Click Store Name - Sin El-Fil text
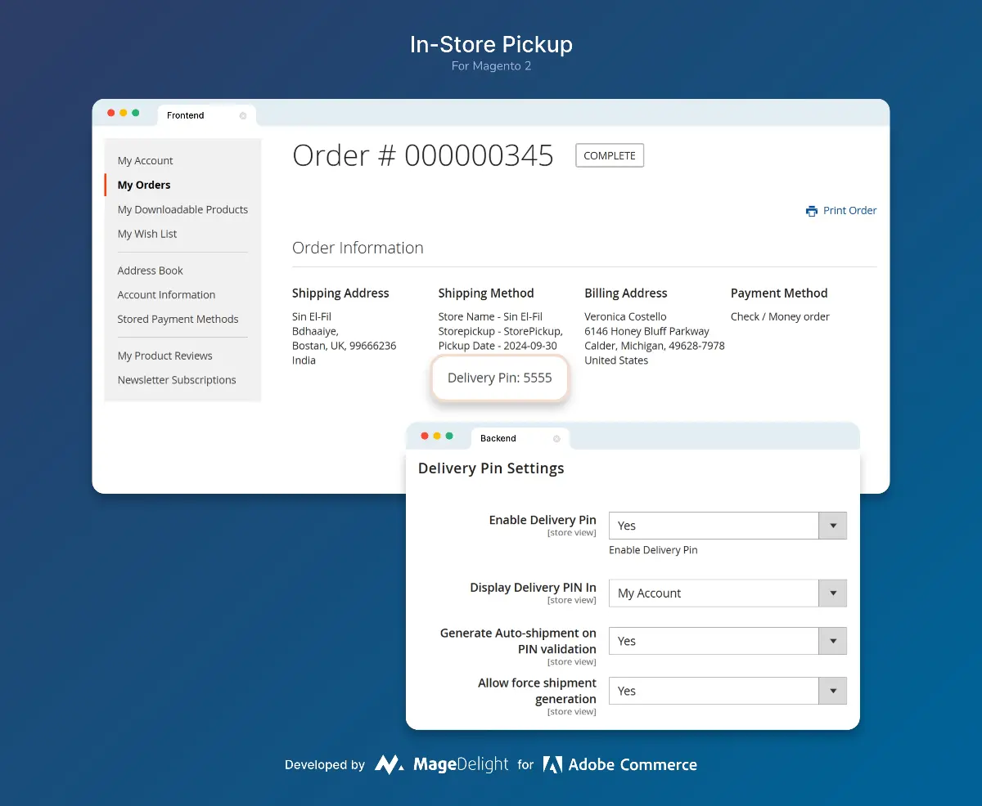This screenshot has width=982, height=806. [490, 317]
